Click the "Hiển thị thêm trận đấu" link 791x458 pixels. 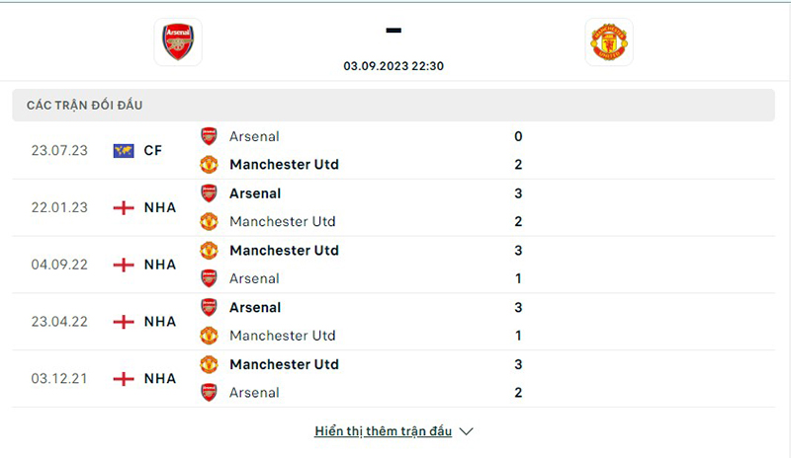(x=383, y=431)
